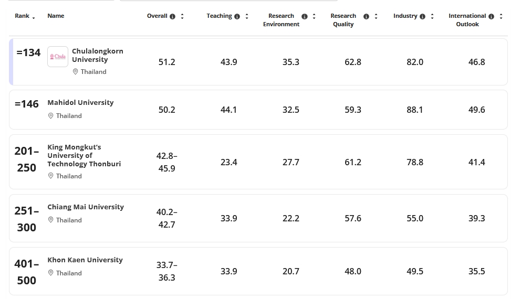520x299 pixels.
Task: Open Khon Kaen University link
Action: coord(85,260)
